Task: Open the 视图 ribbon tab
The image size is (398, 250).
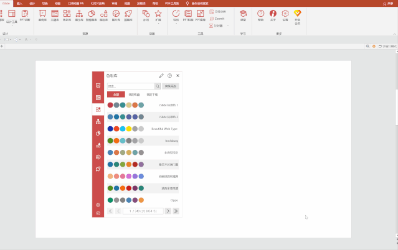Action: 127,3
